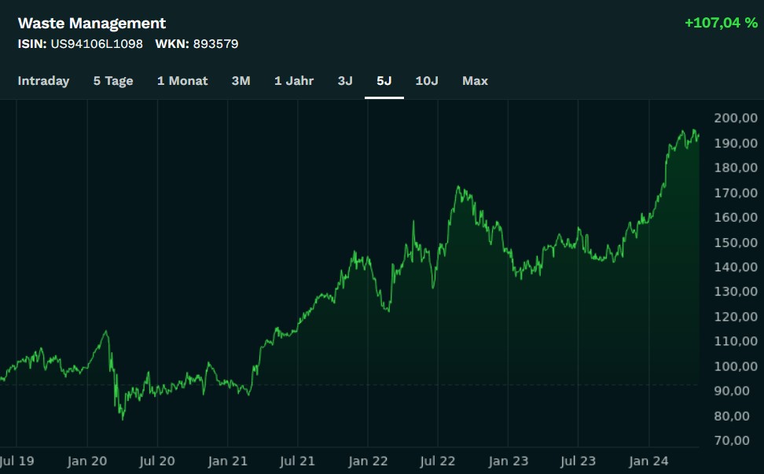The height and width of the screenshot is (474, 764).
Task: Click the Jan 24 date axis label
Action: pyautogui.click(x=649, y=461)
